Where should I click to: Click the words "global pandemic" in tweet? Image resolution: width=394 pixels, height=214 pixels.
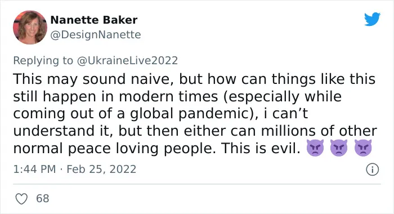point(189,114)
